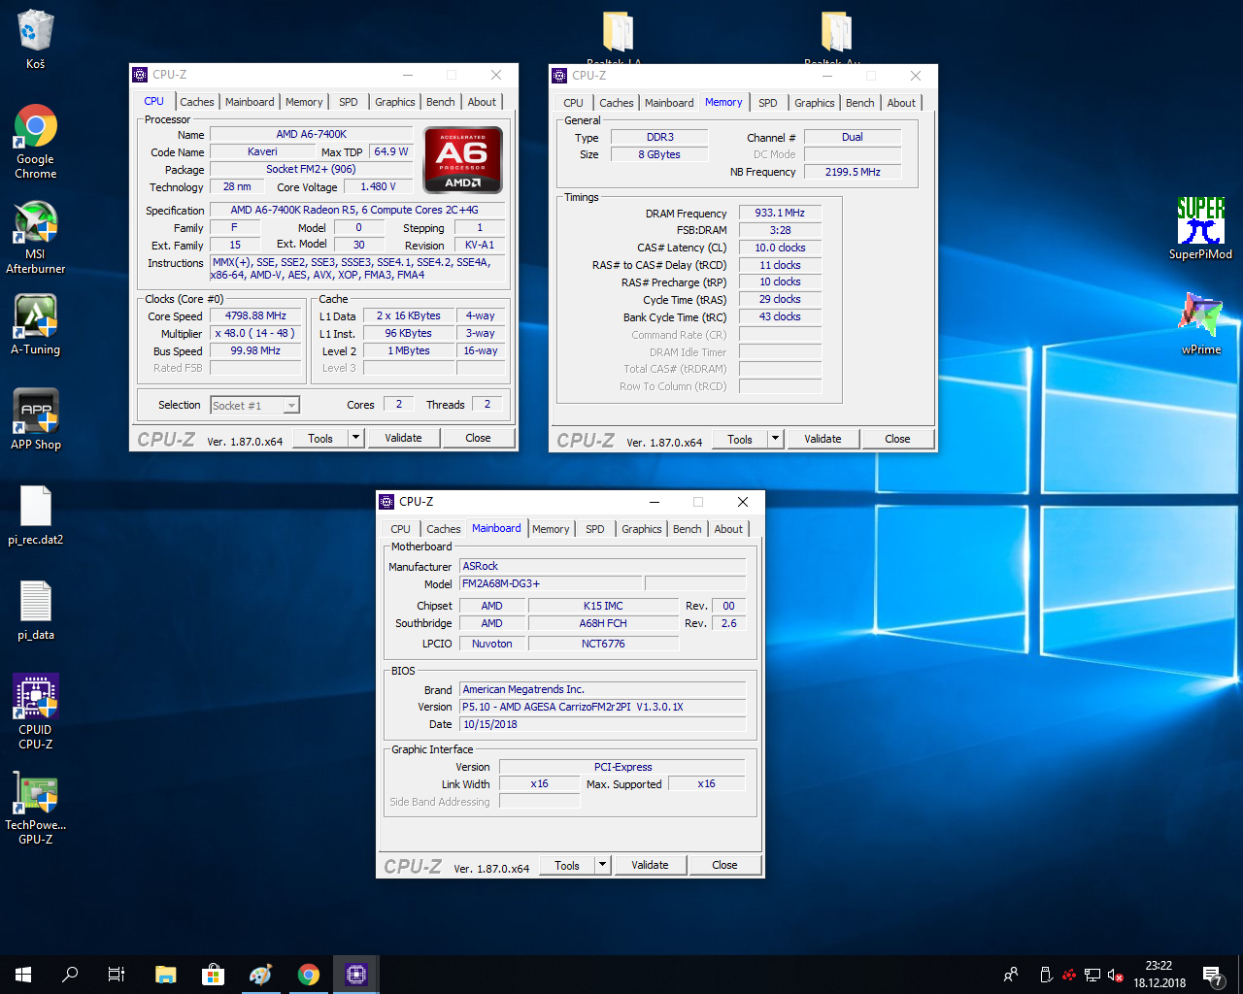
Task: Switch to Memory tab in Mainboard window
Action: [551, 529]
